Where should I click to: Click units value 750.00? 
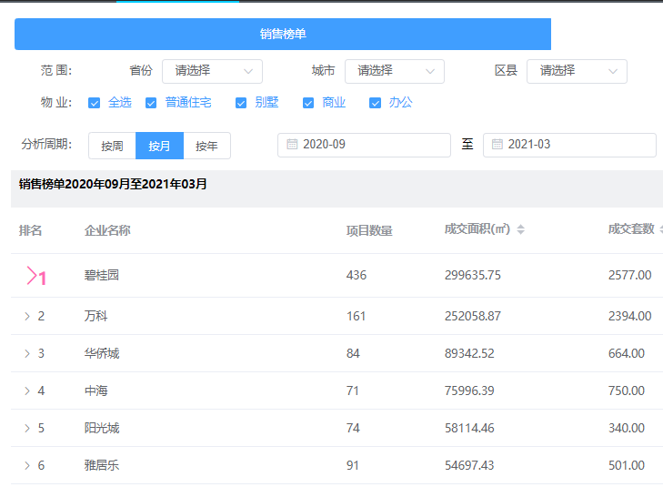point(627,391)
